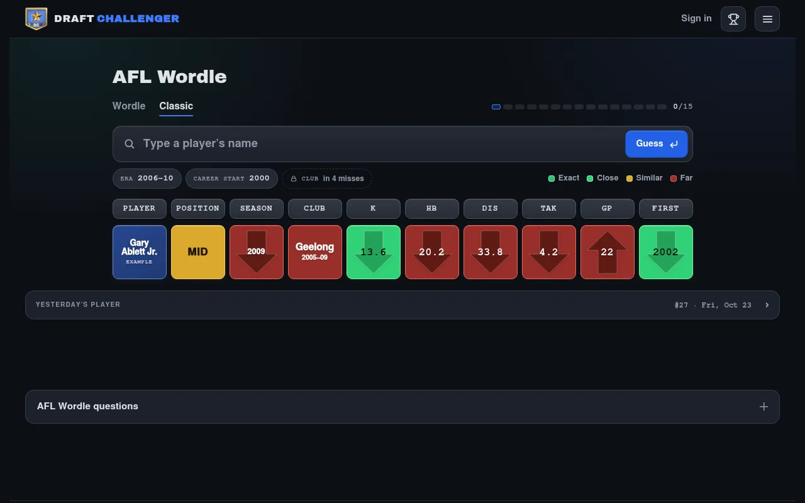Click the PLAYER column header
This screenshot has width=805, height=503.
point(140,209)
